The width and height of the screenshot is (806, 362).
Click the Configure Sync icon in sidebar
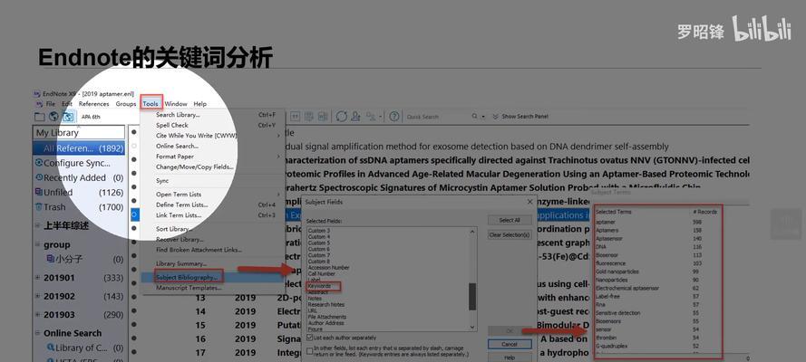coord(39,163)
